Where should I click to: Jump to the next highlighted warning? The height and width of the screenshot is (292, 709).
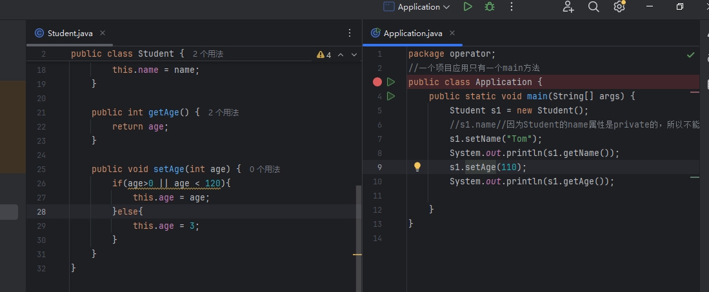coord(354,55)
